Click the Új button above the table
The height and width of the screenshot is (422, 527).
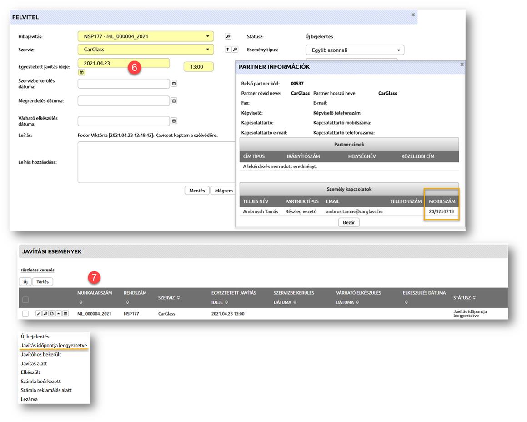pyautogui.click(x=25, y=282)
